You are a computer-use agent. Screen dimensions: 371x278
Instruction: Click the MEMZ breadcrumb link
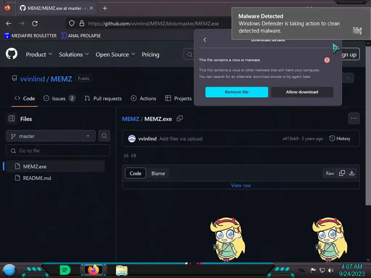(130, 119)
